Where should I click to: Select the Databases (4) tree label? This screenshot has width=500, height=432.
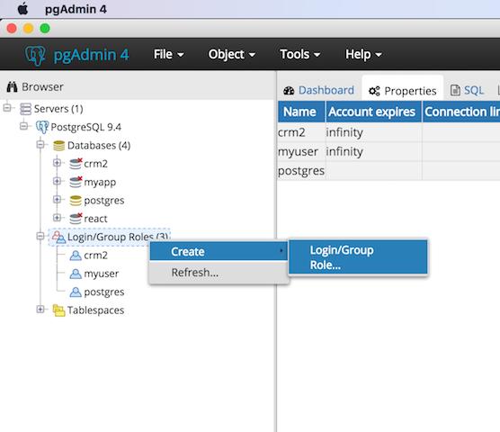(99, 146)
